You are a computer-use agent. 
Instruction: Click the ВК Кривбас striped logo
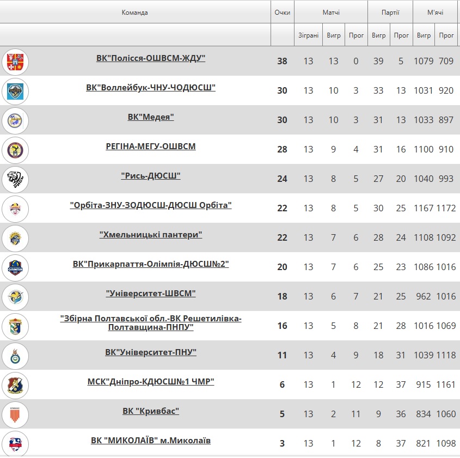[15, 414]
